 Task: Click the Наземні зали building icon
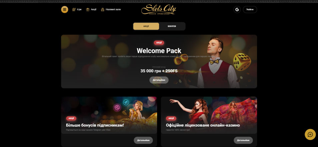pyautogui.click(x=103, y=10)
